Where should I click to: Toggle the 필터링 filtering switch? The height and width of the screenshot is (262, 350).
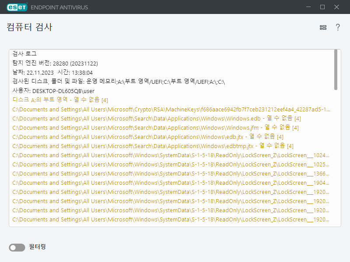17,247
